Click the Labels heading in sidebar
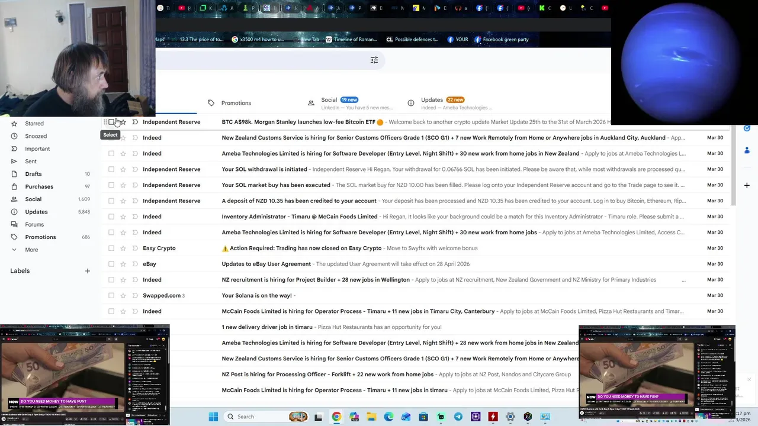The width and height of the screenshot is (758, 426). pyautogui.click(x=20, y=271)
